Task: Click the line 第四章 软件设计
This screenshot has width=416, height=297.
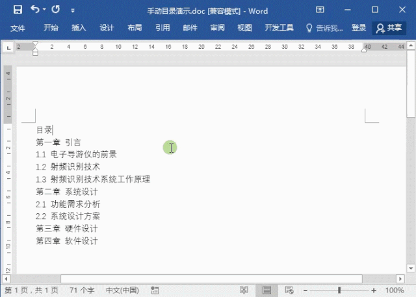Action: (x=67, y=240)
